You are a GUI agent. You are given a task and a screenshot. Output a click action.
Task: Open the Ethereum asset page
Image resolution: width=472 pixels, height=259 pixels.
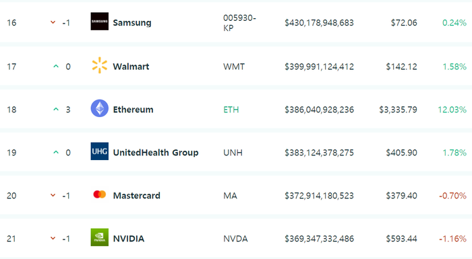pyautogui.click(x=133, y=110)
